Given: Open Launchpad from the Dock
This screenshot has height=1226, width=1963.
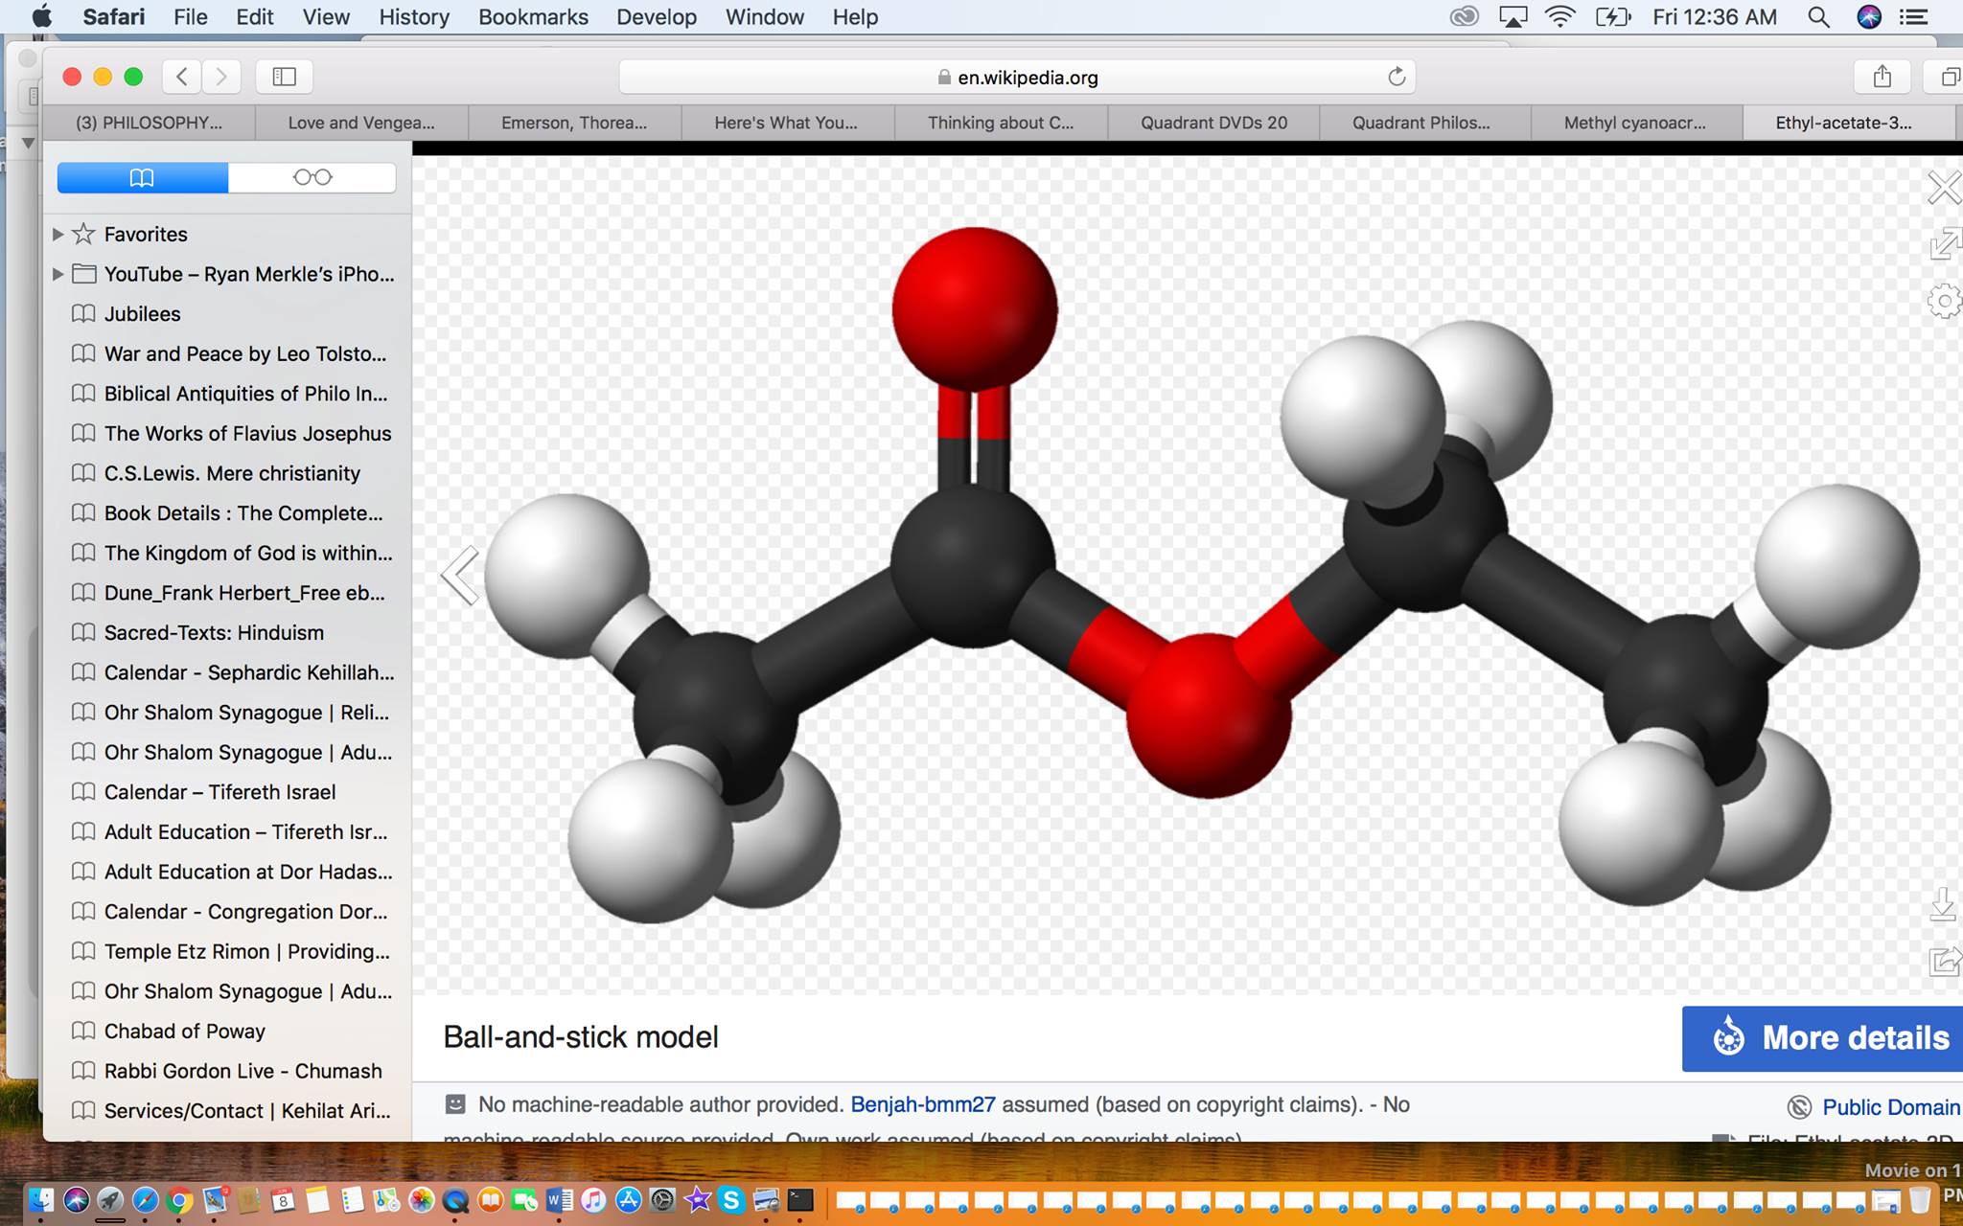Looking at the screenshot, I should coord(110,1200).
